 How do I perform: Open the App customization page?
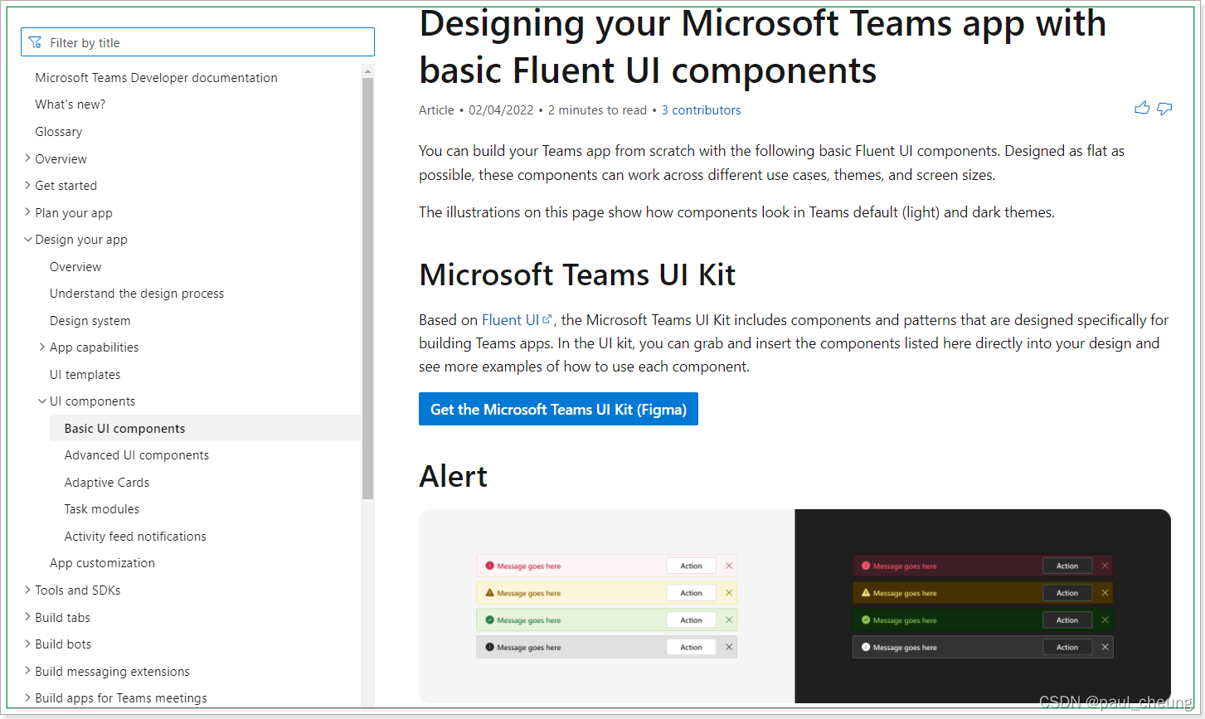click(102, 562)
